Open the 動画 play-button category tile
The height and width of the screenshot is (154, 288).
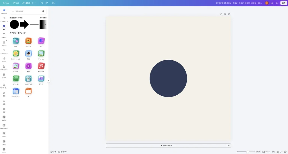tap(28, 67)
